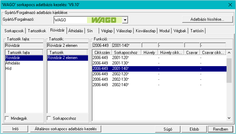The image size is (236, 134).
Task: Go to the Véglap tab
Action: pyautogui.click(x=107, y=31)
